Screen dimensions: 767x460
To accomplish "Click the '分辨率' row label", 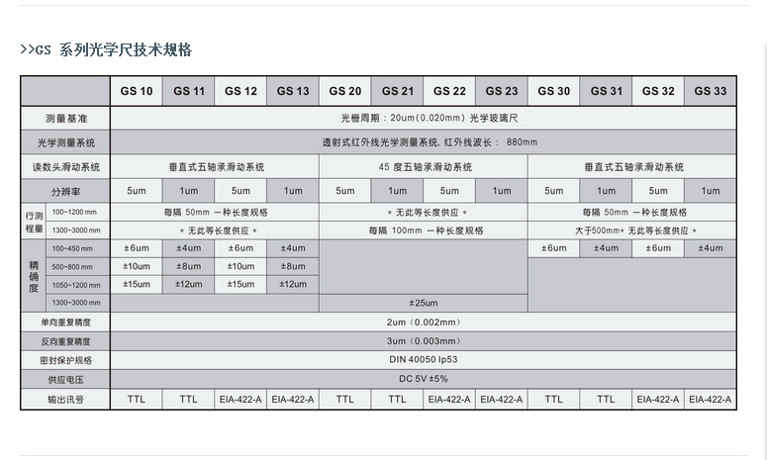I will tap(65, 191).
